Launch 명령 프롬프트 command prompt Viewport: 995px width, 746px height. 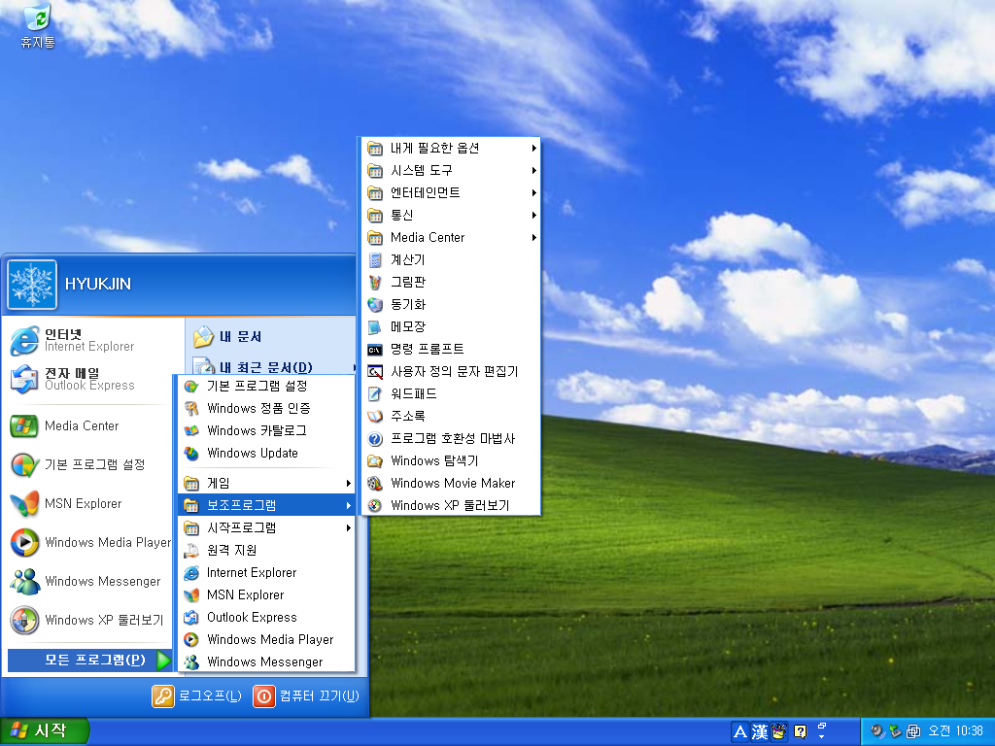pyautogui.click(x=451, y=350)
